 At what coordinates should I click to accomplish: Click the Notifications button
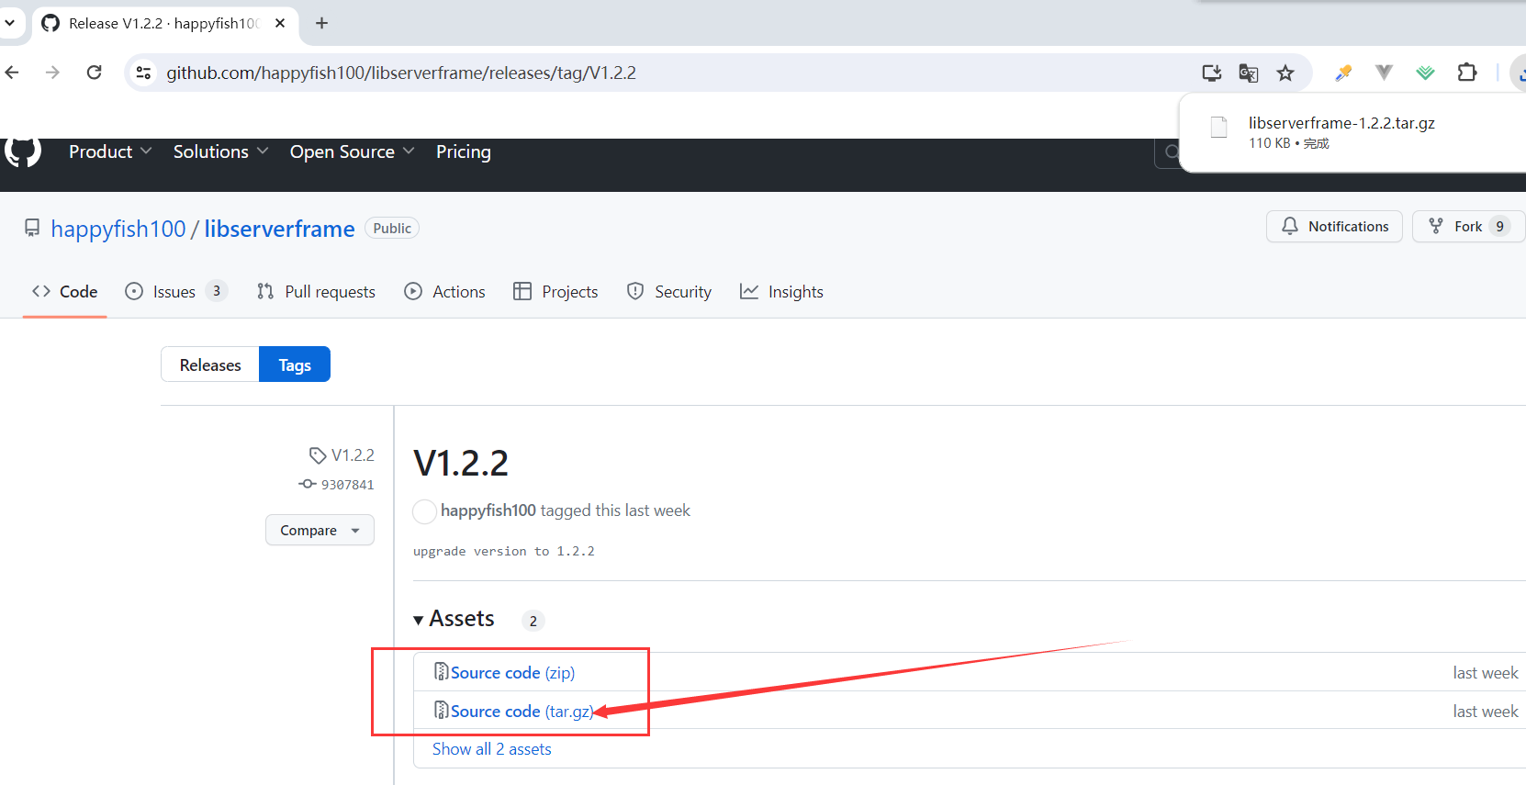pos(1334,226)
